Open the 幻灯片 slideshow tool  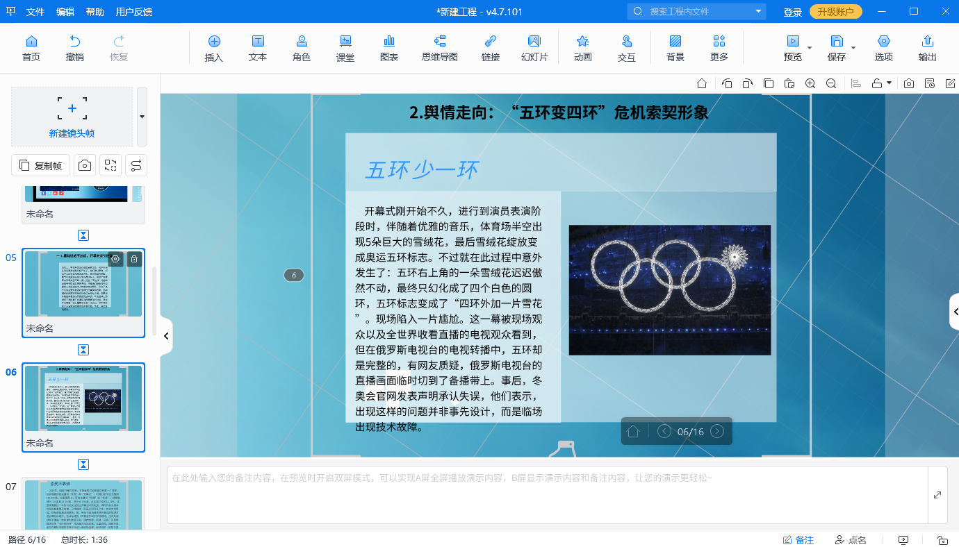(x=534, y=48)
